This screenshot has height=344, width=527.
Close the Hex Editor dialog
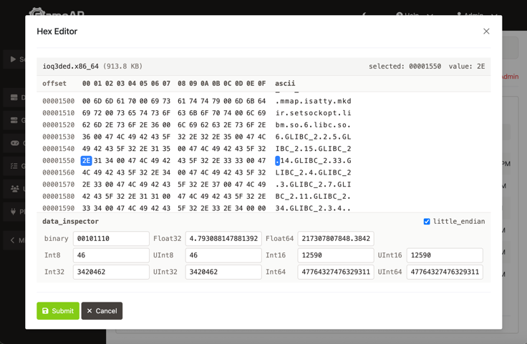486,31
